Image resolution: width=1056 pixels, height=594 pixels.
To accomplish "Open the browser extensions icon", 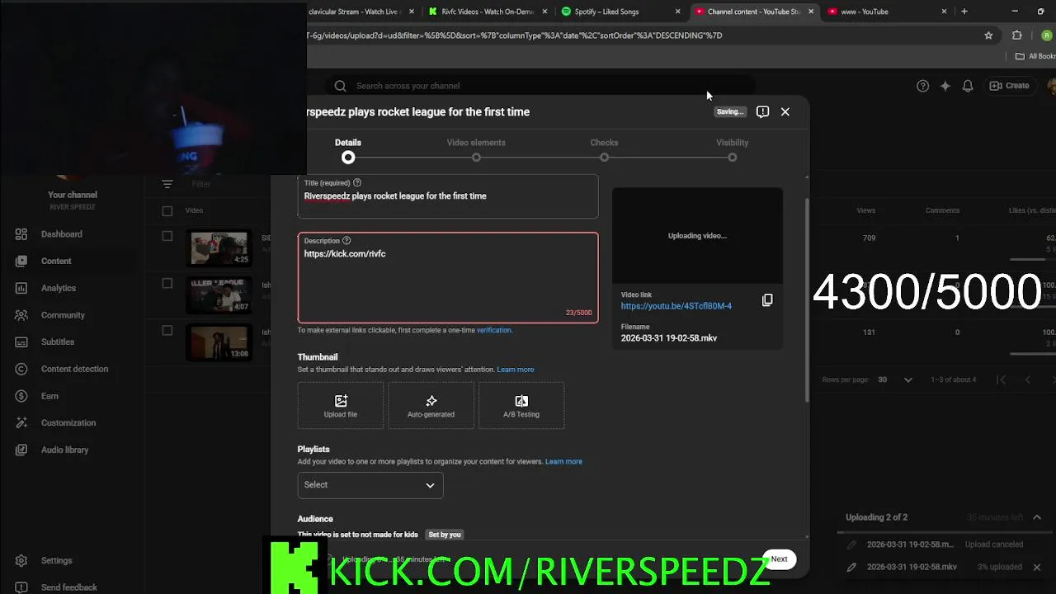I will tap(1016, 35).
